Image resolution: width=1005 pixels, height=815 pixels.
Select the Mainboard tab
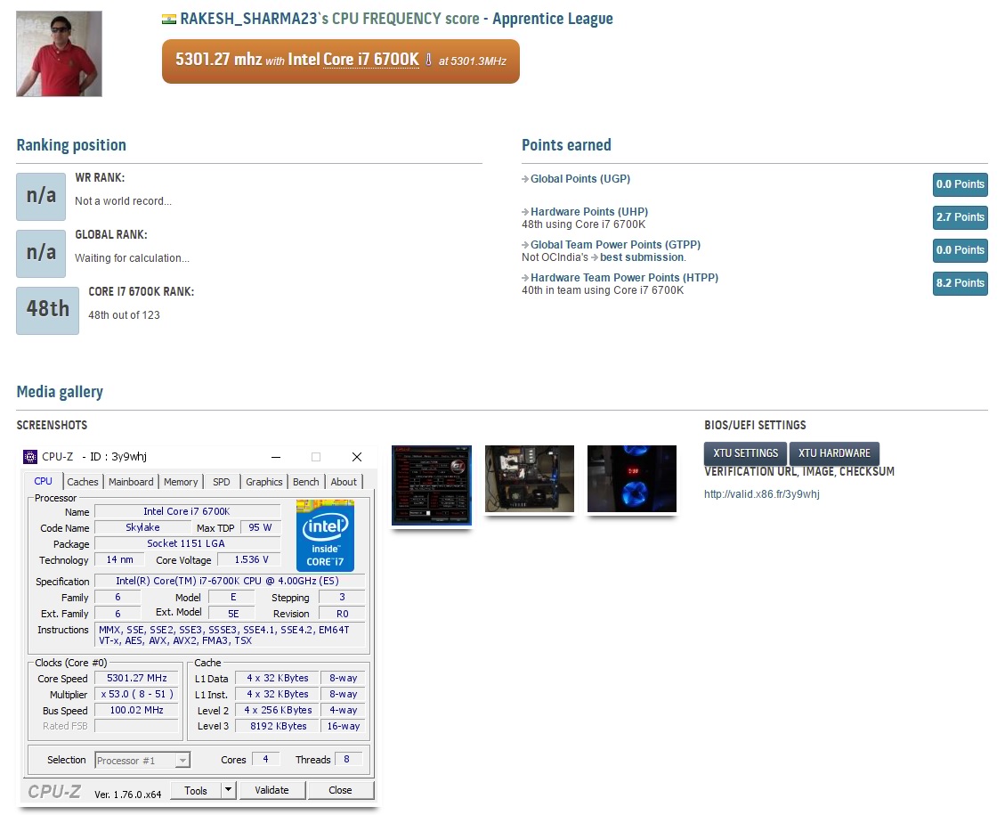(131, 482)
